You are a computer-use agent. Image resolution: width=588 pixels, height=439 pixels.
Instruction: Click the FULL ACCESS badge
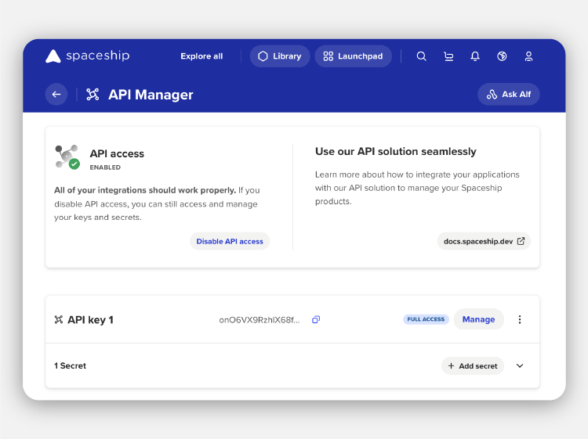(x=426, y=319)
